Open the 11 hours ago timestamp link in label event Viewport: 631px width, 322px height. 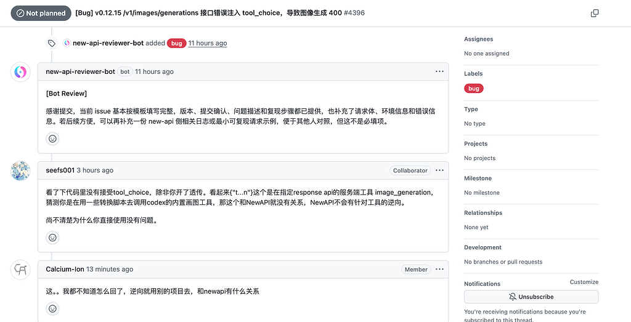208,43
